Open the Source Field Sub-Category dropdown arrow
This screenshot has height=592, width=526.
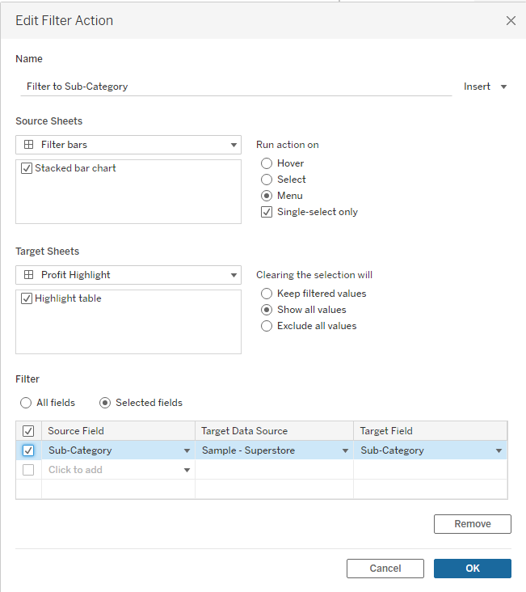click(x=187, y=450)
